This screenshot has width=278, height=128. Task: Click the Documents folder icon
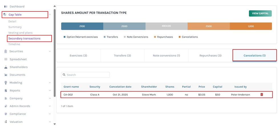point(6,75)
